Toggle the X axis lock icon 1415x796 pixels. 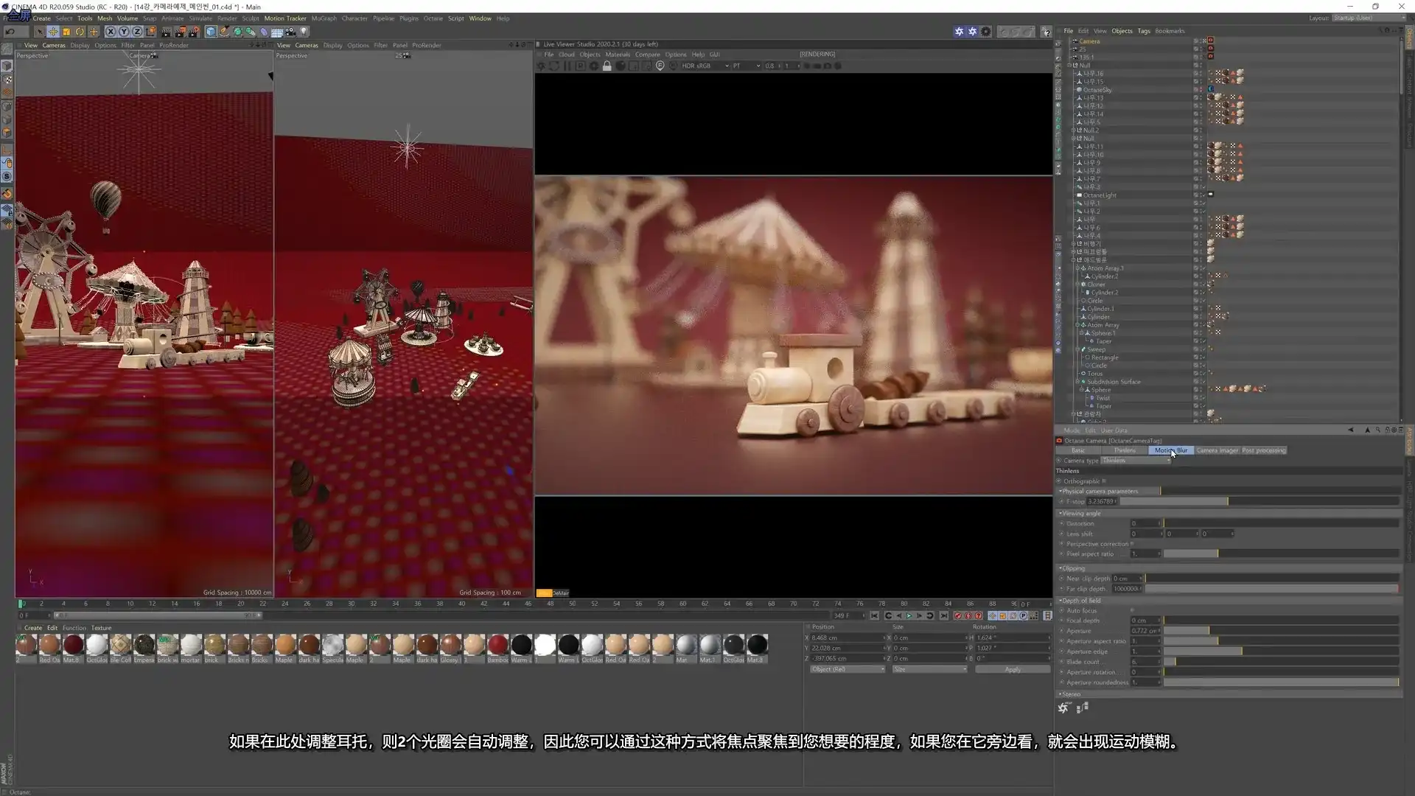click(111, 32)
